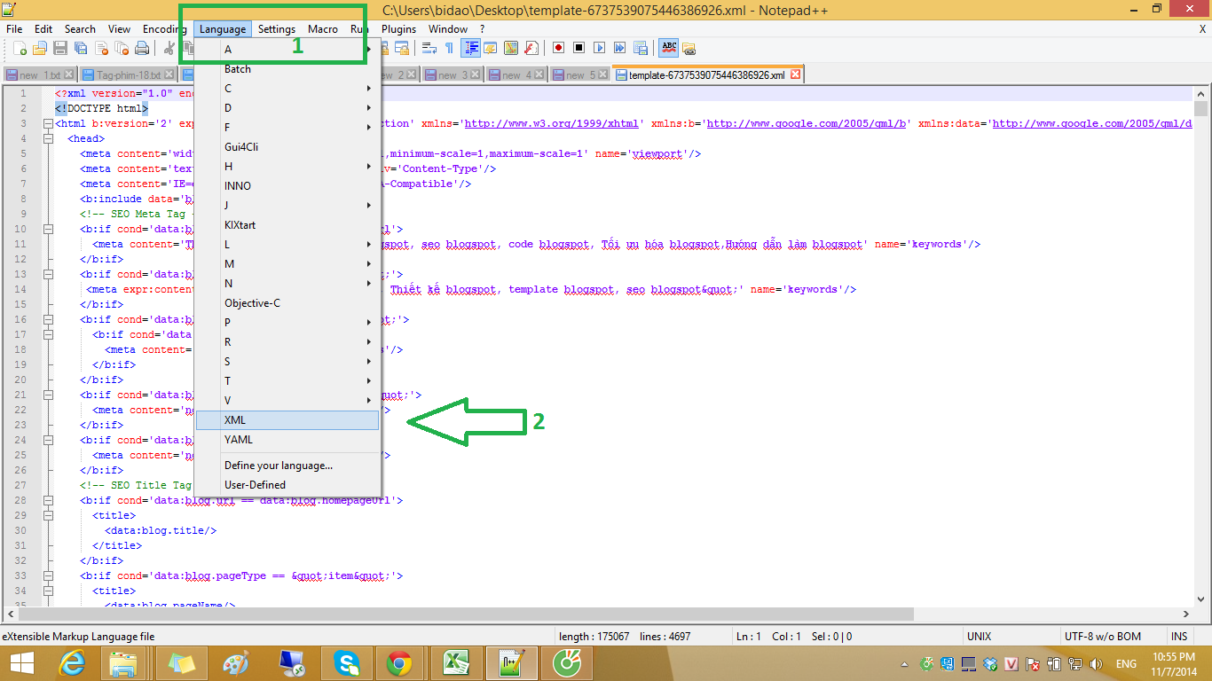The height and width of the screenshot is (681, 1212).
Task: Click ENG language indicator in system tray
Action: click(1126, 663)
